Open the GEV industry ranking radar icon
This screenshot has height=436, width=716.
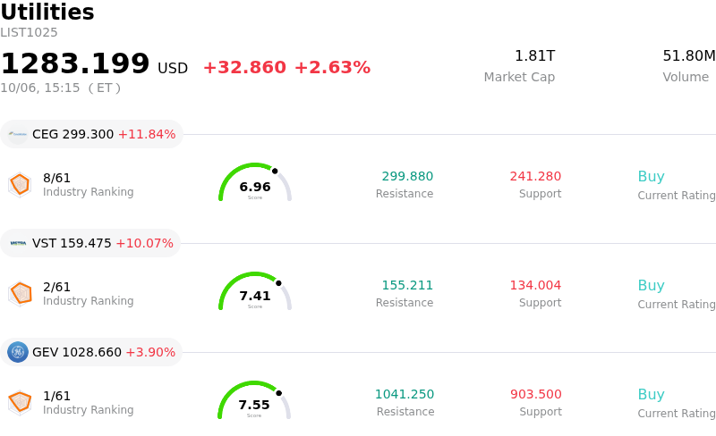(20, 403)
